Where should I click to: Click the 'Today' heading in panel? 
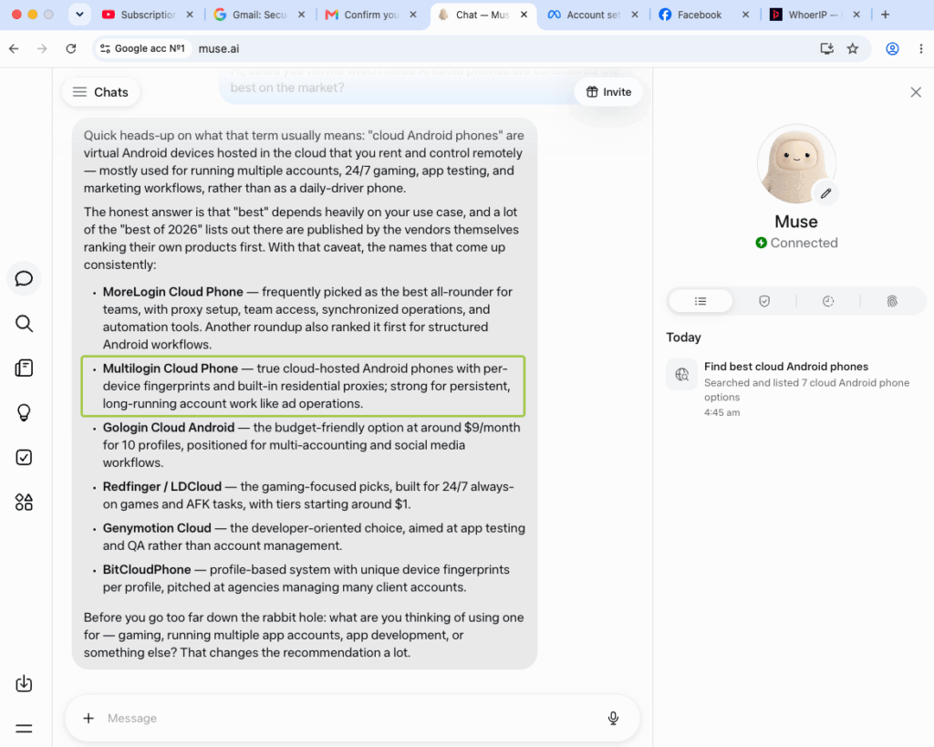683,337
